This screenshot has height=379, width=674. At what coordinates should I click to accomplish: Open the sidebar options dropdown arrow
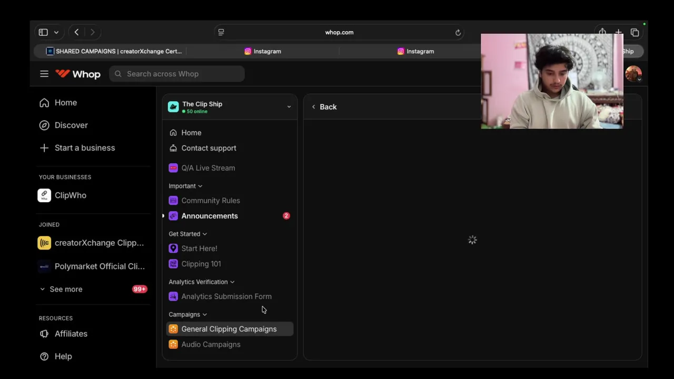pos(56,32)
